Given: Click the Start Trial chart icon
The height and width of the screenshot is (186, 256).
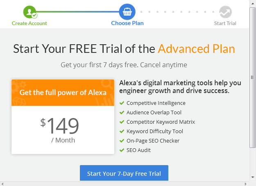Looking at the screenshot, I should tap(225, 12).
